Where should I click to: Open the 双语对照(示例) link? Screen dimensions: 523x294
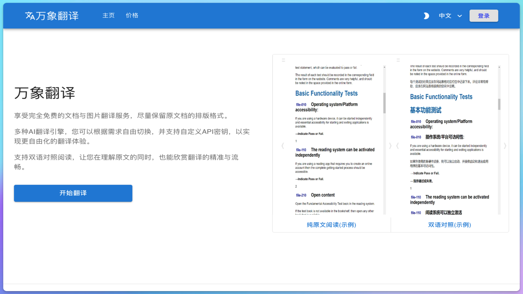(449, 225)
